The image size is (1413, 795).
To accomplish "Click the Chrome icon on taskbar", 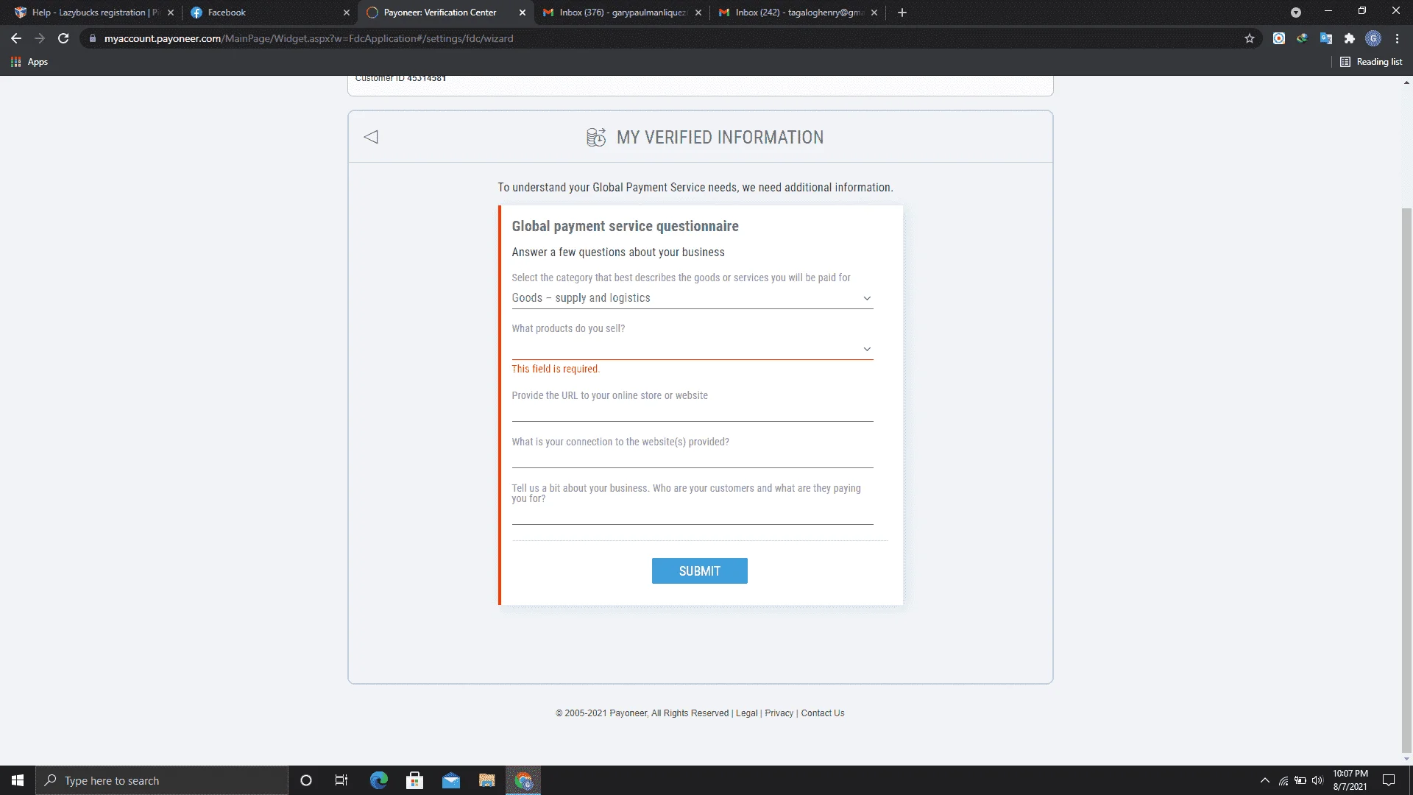I will tap(523, 780).
